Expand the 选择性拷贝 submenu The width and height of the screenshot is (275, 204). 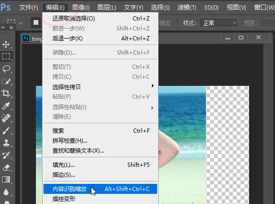pos(100,87)
